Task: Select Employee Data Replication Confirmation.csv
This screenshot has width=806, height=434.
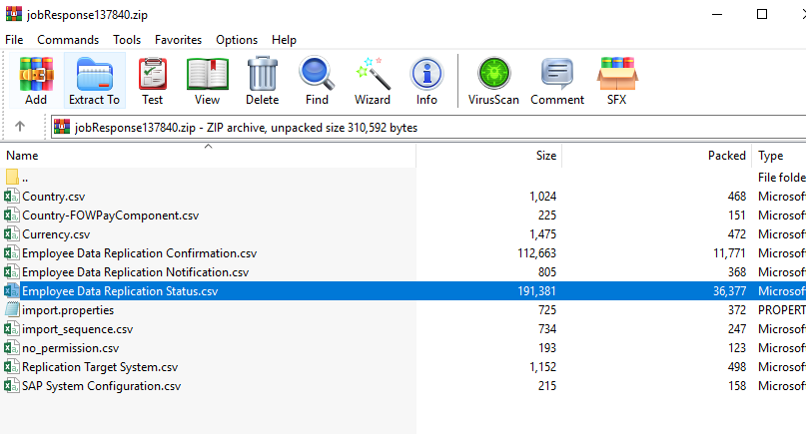Action: pyautogui.click(x=139, y=253)
